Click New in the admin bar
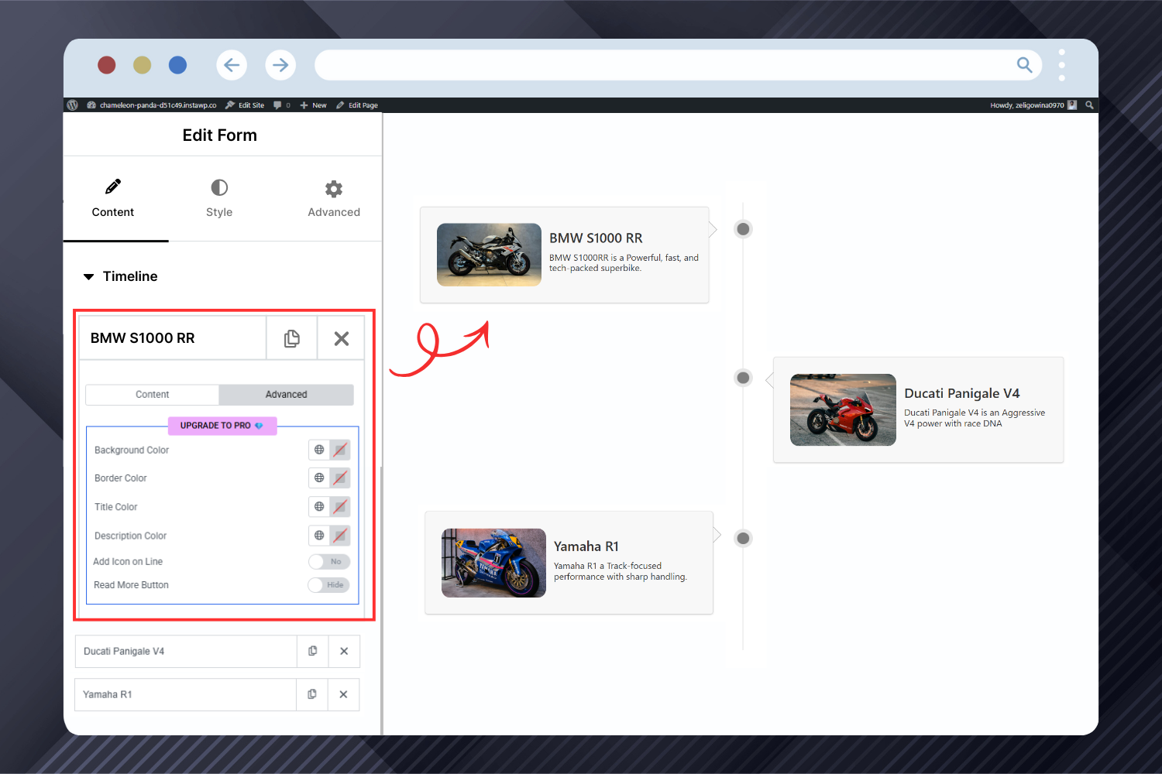Image resolution: width=1162 pixels, height=774 pixels. pyautogui.click(x=314, y=105)
